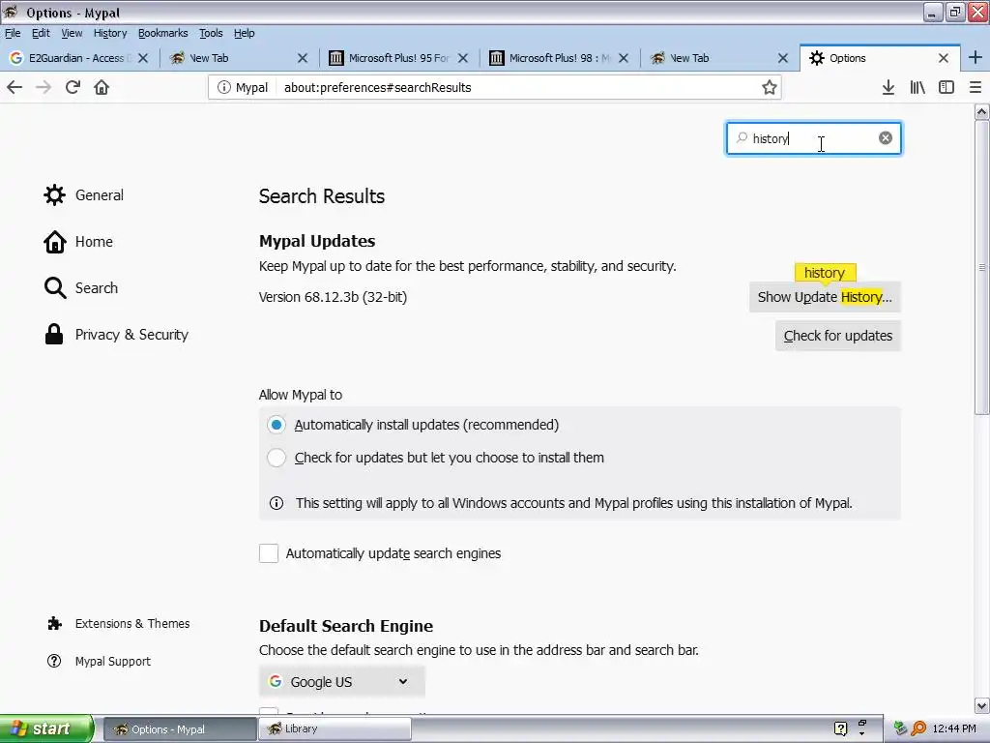Click the scrollbar up arrow
Image resolution: width=990 pixels, height=743 pixels.
point(982,112)
